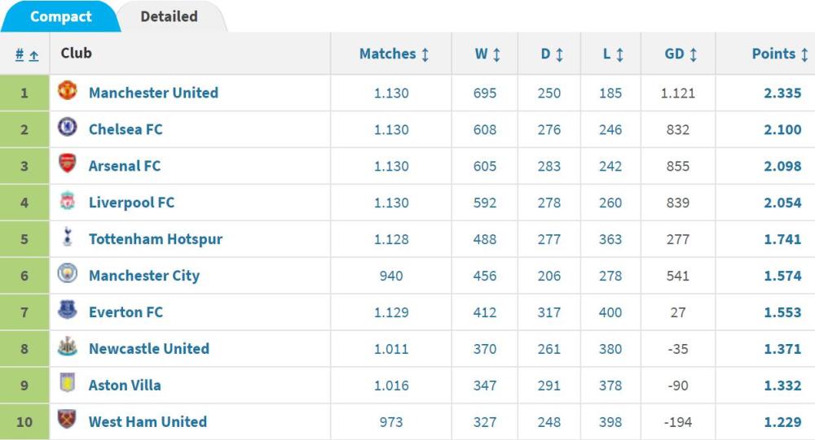The height and width of the screenshot is (440, 815).
Task: Sort by the W wins column
Action: click(487, 54)
